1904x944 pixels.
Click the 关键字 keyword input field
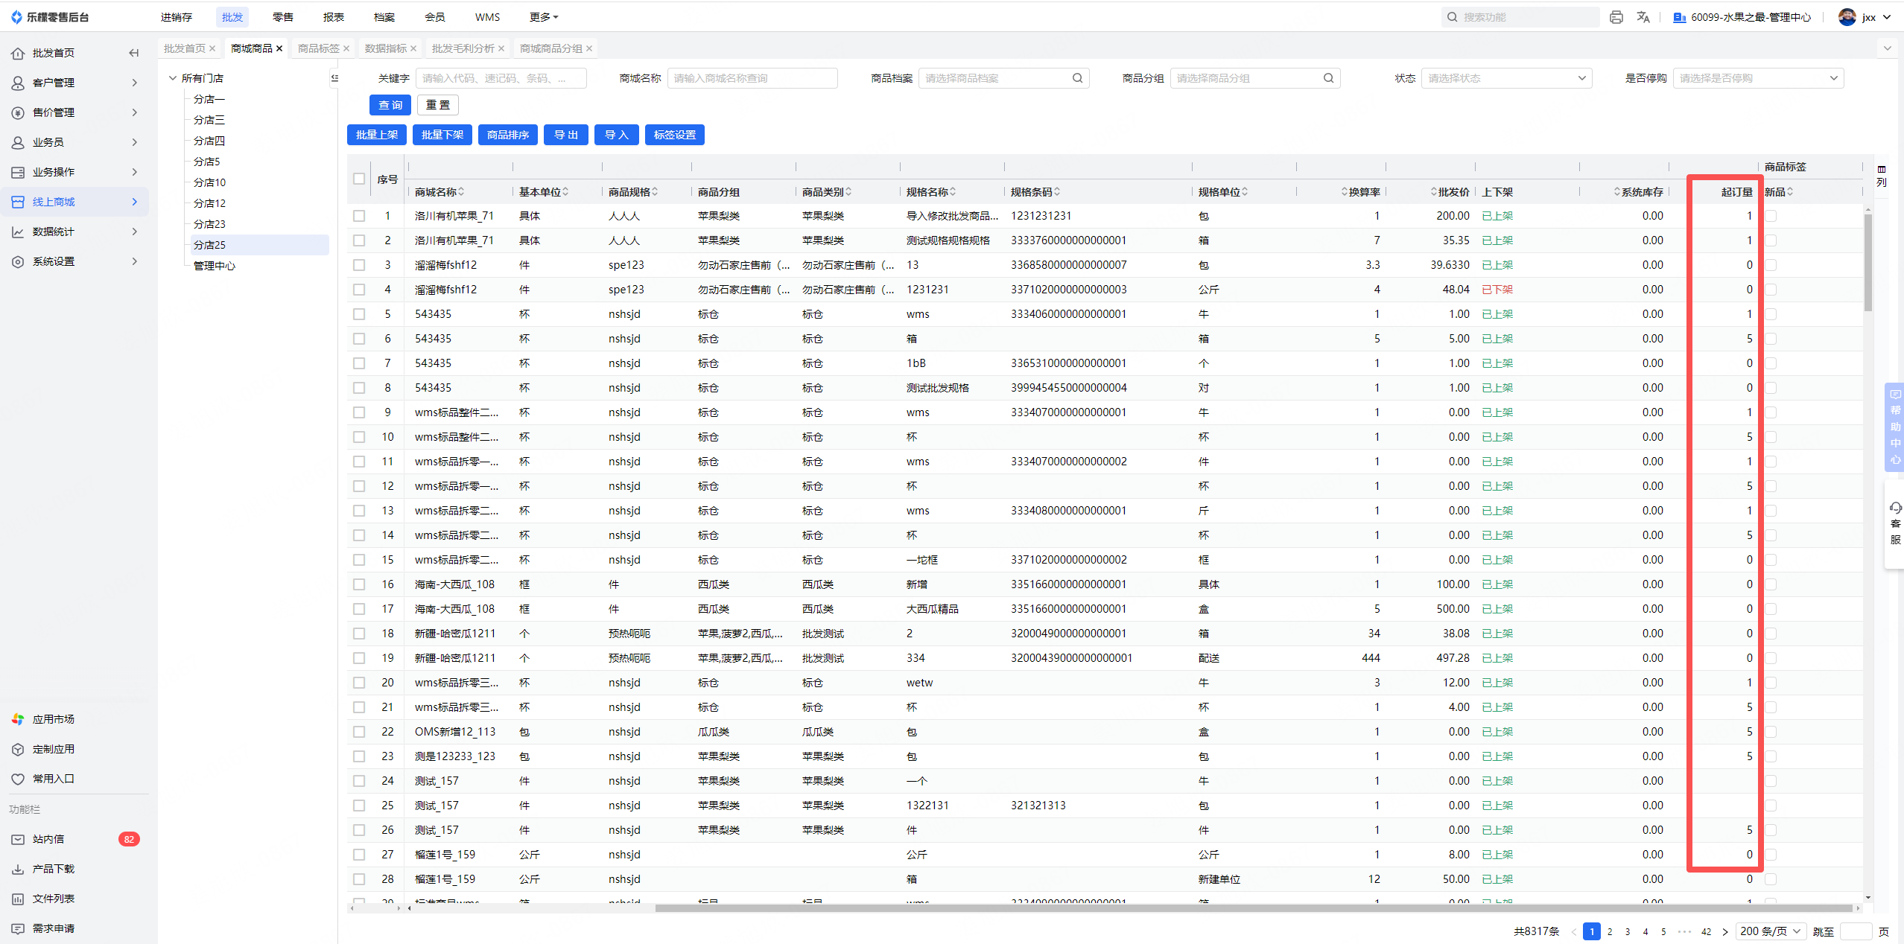pos(501,78)
